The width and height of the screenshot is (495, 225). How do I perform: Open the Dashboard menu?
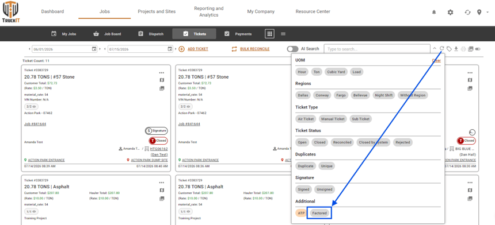[52, 11]
